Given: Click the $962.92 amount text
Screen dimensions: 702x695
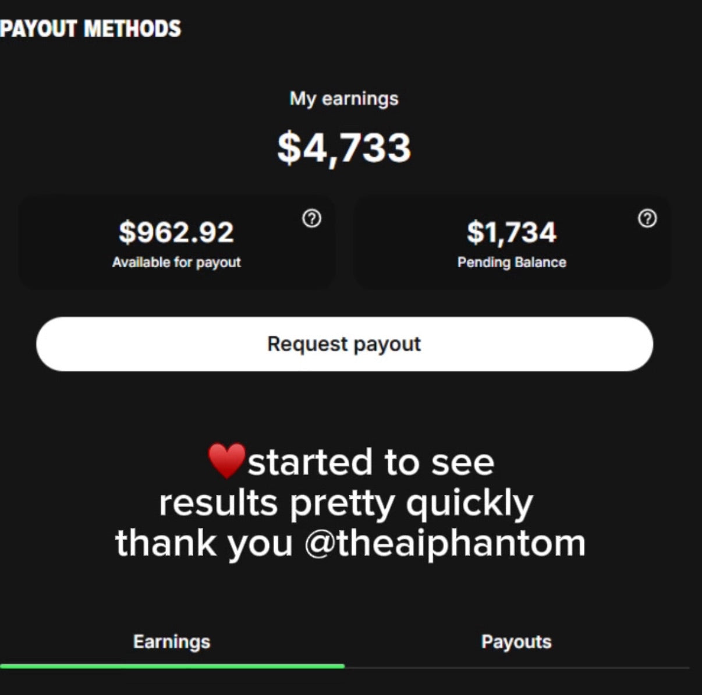Looking at the screenshot, I should [176, 232].
